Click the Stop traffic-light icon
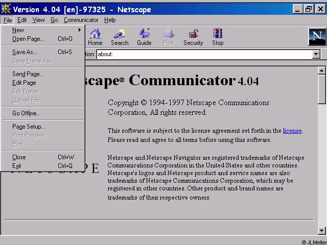Viewport: 327px width, 245px height. click(218, 37)
